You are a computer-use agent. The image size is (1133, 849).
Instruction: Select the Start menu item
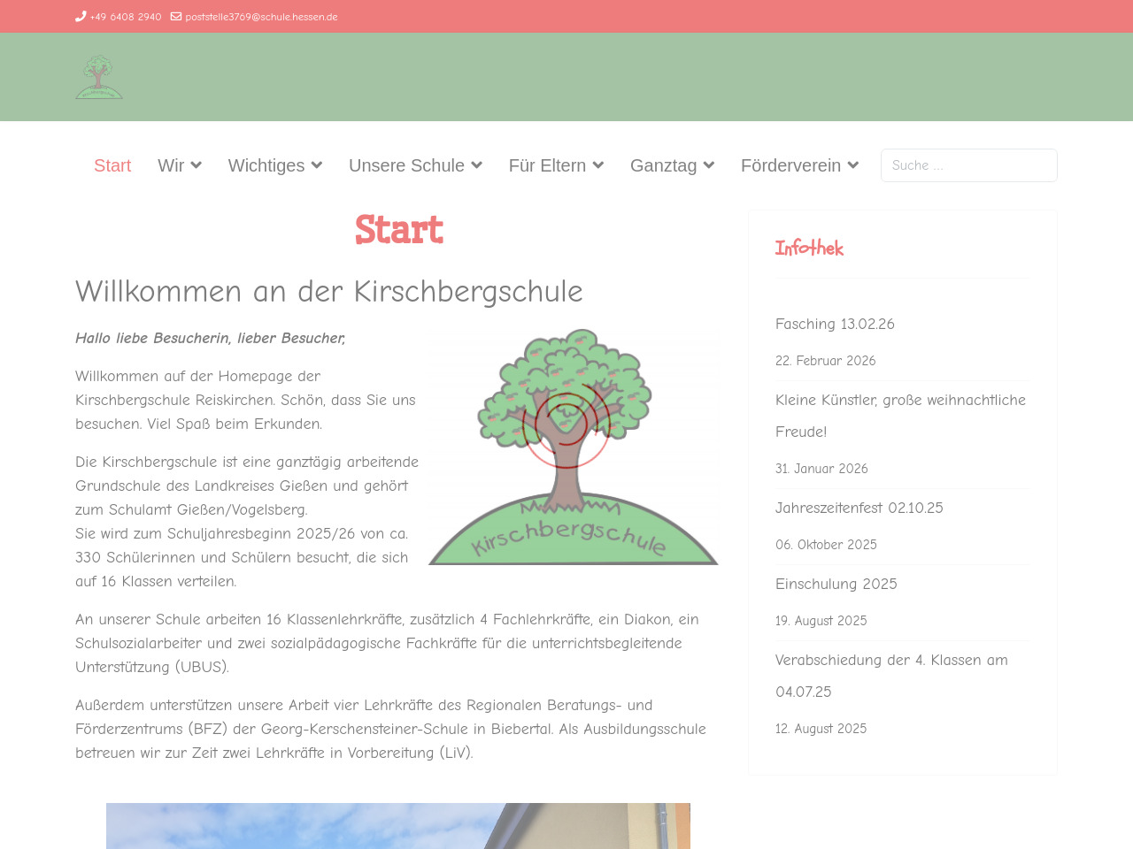112,165
